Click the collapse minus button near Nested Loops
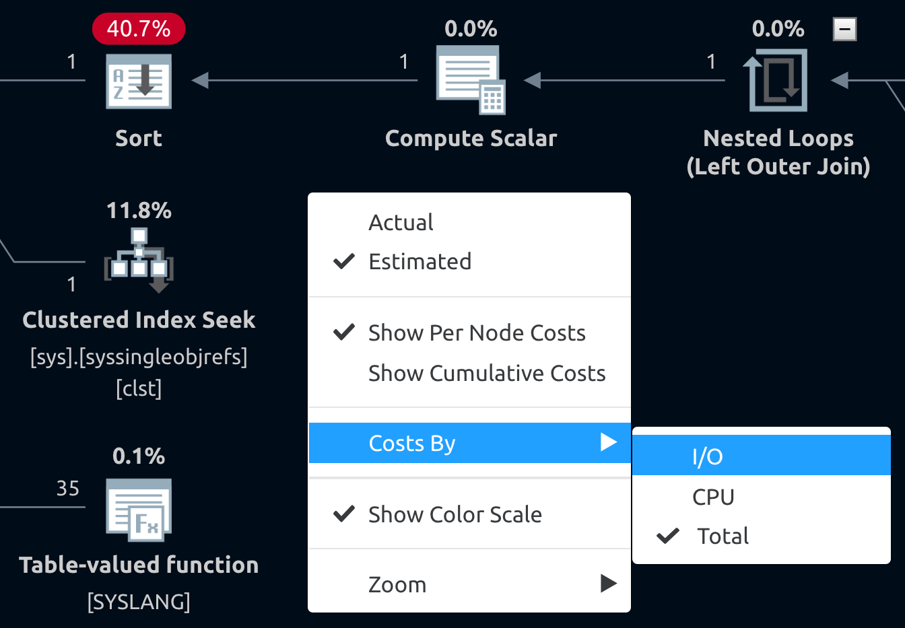 coord(844,29)
